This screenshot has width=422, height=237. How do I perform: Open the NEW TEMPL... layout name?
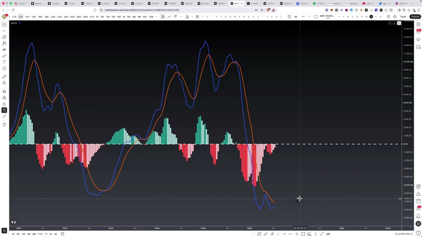(x=327, y=16)
